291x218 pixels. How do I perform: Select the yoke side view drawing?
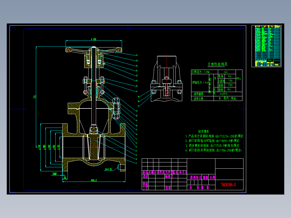(167, 79)
